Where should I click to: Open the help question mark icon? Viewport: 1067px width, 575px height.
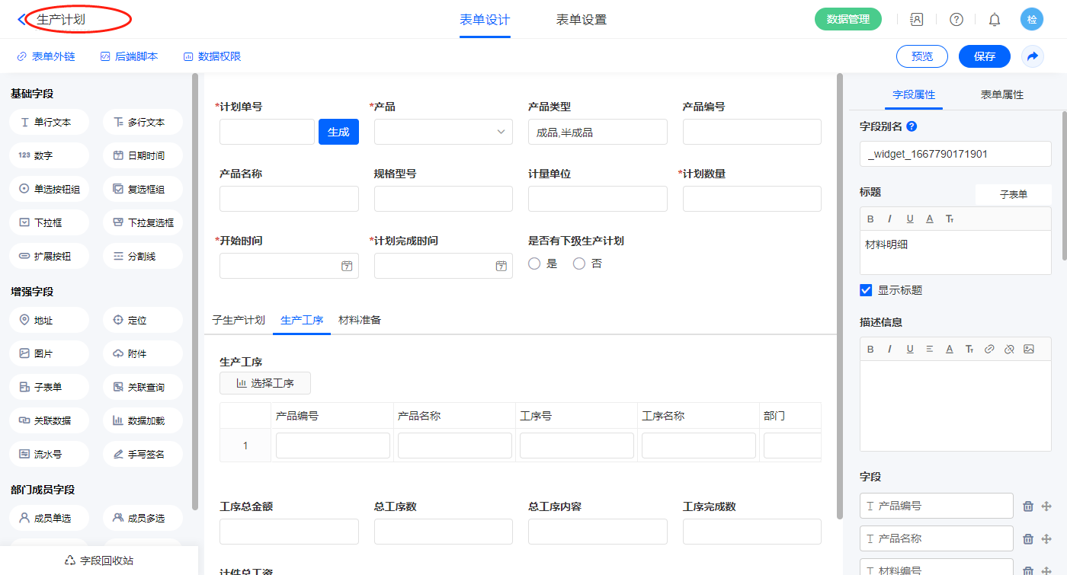tap(956, 20)
